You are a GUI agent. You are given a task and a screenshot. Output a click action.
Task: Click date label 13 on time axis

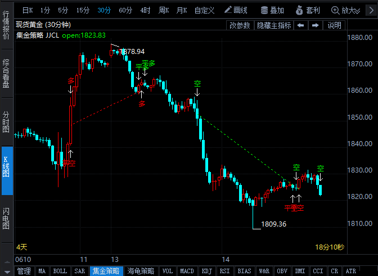pos(115,259)
